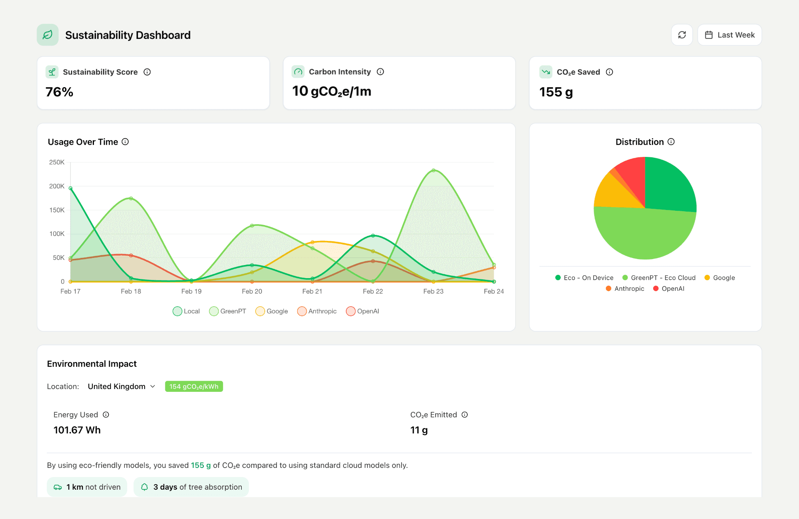Screen dimensions: 799x519
Task: Click the 155 g savings link text
Action: click(x=201, y=466)
